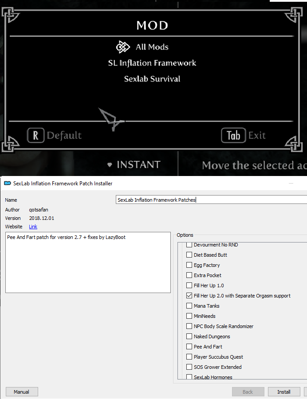Click the version value 2018.12.01
Viewport: 307px width, 399px height.
point(42,218)
